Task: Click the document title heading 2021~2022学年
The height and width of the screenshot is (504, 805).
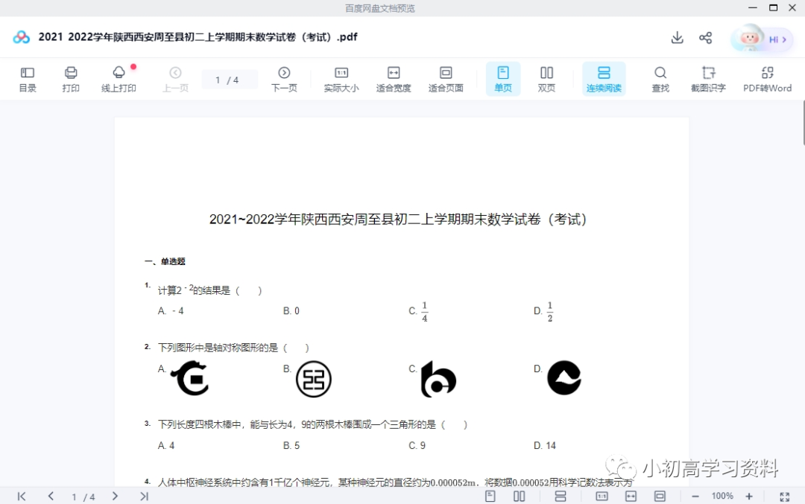Action: tap(398, 220)
